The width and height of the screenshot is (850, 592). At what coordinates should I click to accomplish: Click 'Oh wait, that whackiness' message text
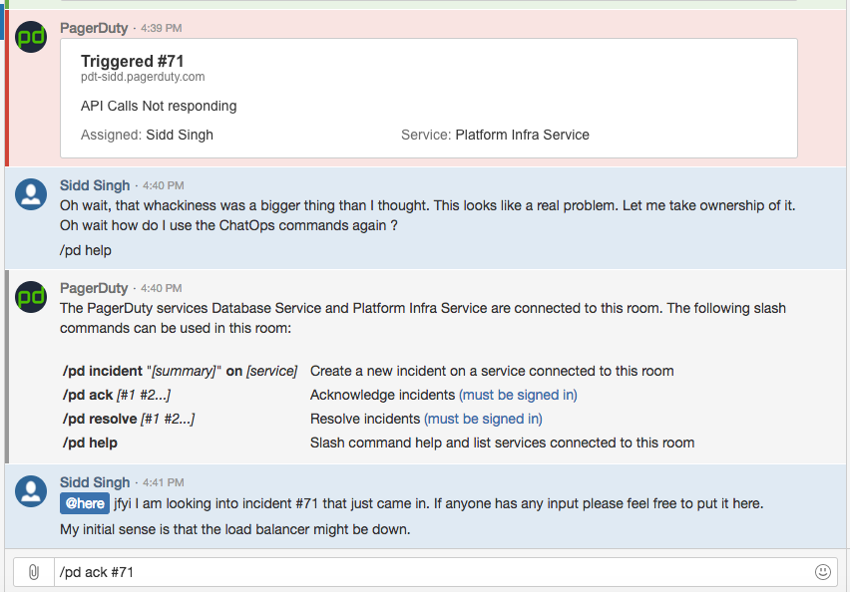pos(427,205)
